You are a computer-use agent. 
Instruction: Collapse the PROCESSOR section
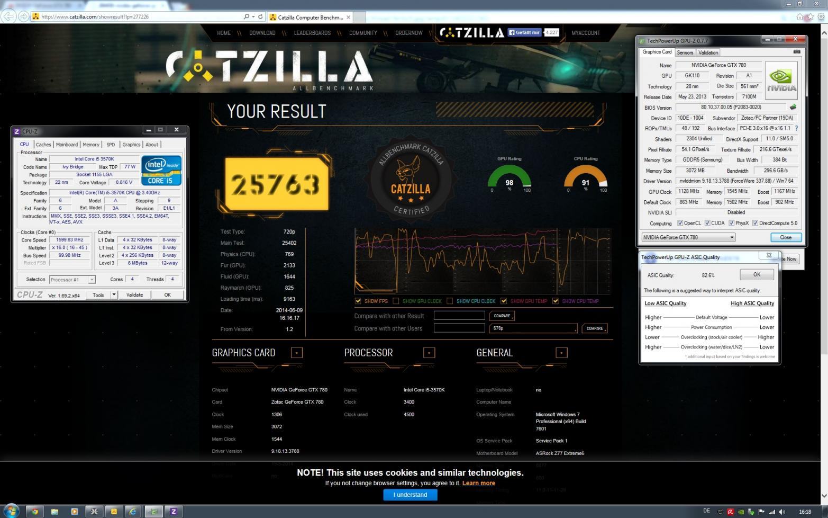pos(429,353)
